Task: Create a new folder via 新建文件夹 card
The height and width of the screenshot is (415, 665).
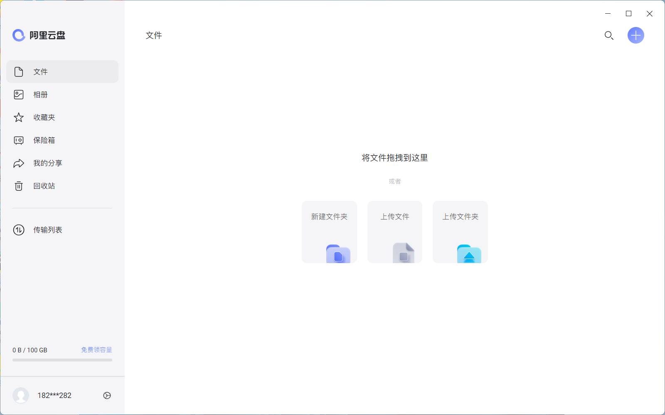Action: [x=329, y=232]
